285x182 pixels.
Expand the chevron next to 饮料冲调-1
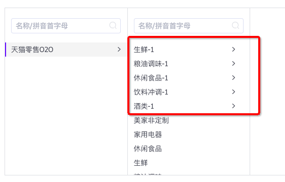(233, 92)
